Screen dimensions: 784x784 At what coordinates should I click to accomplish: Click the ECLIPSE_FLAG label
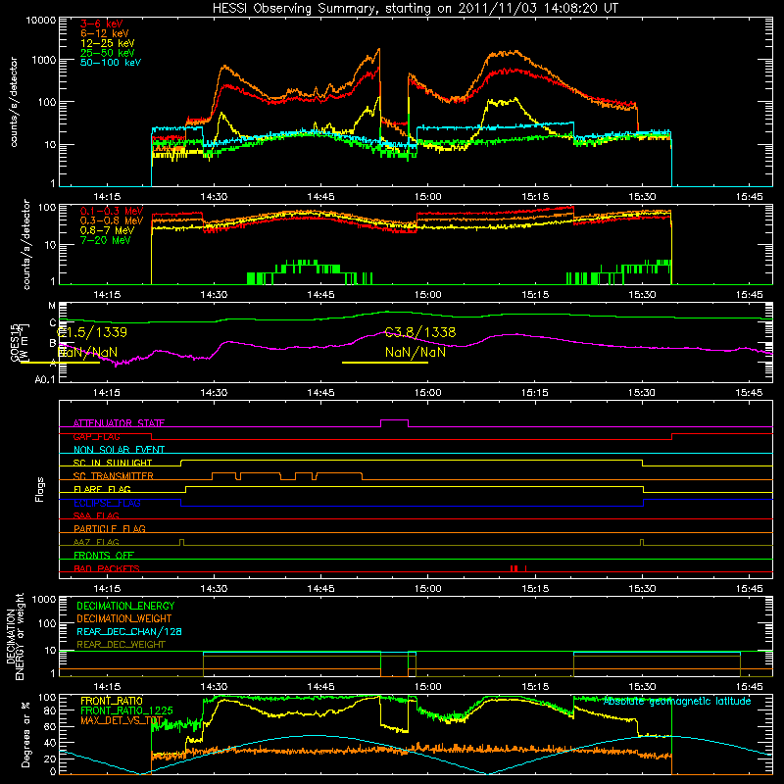pyautogui.click(x=107, y=503)
